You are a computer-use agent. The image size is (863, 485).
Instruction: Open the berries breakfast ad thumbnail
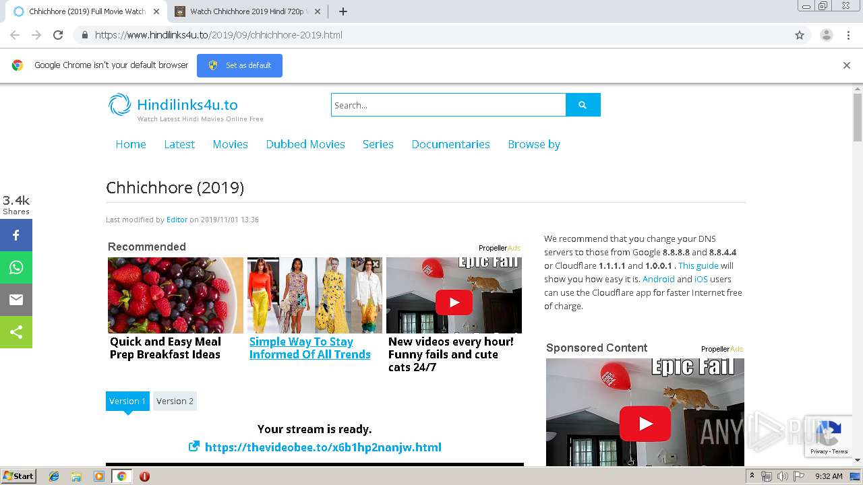175,295
